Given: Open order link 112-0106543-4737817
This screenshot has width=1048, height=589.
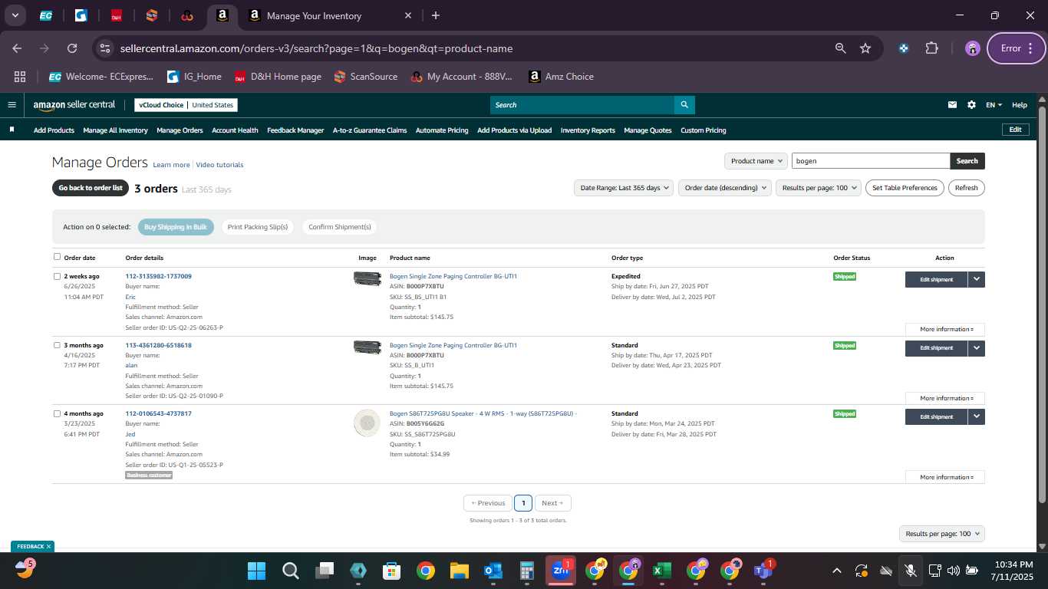Looking at the screenshot, I should click(x=158, y=413).
